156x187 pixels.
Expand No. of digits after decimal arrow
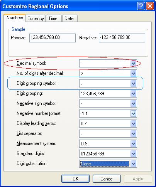pos(133,73)
